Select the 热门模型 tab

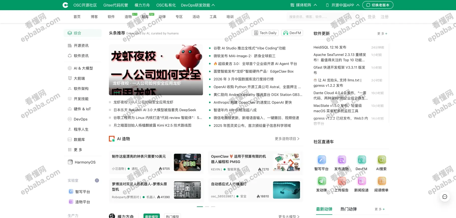(173, 216)
